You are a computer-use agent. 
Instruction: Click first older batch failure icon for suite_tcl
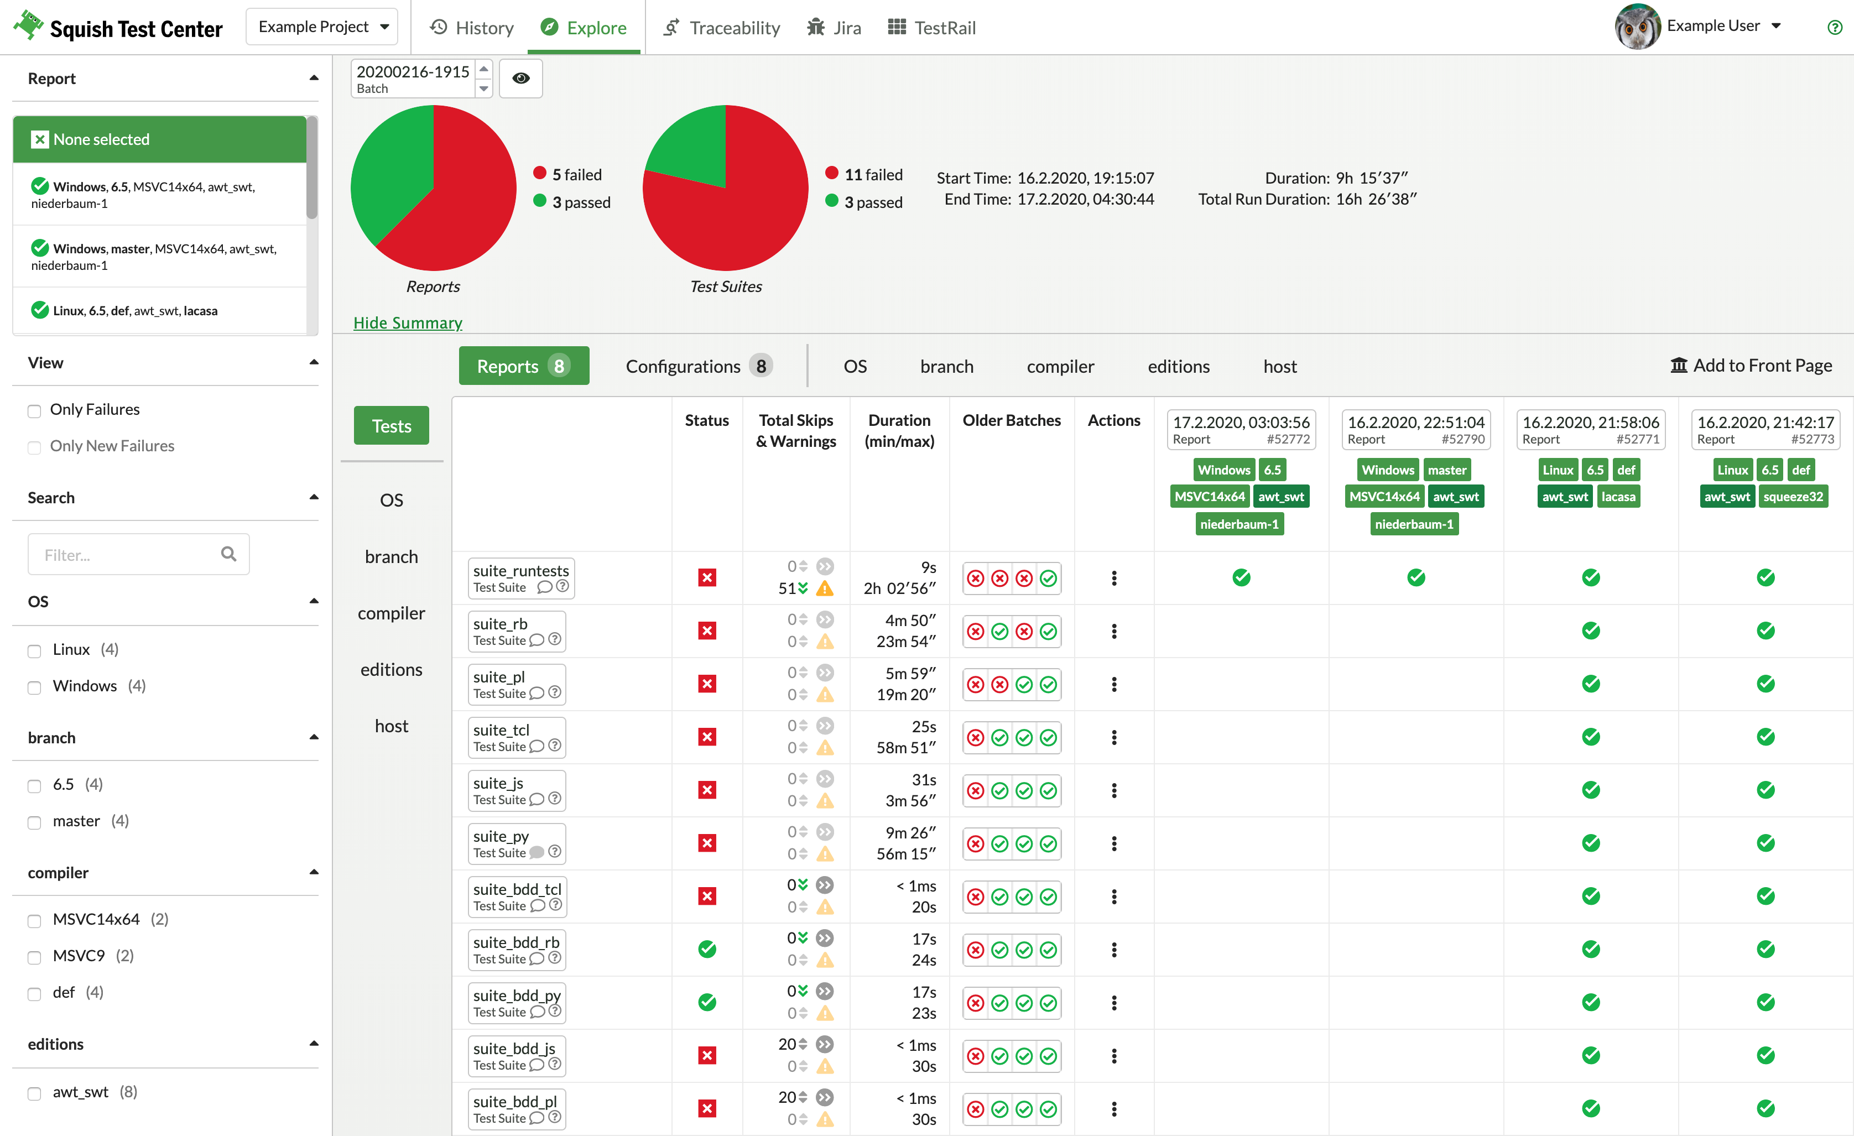[x=975, y=737]
